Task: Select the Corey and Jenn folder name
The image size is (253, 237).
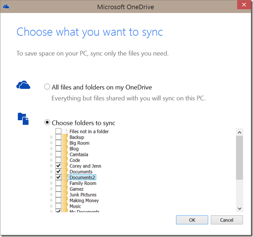Action: click(85, 166)
